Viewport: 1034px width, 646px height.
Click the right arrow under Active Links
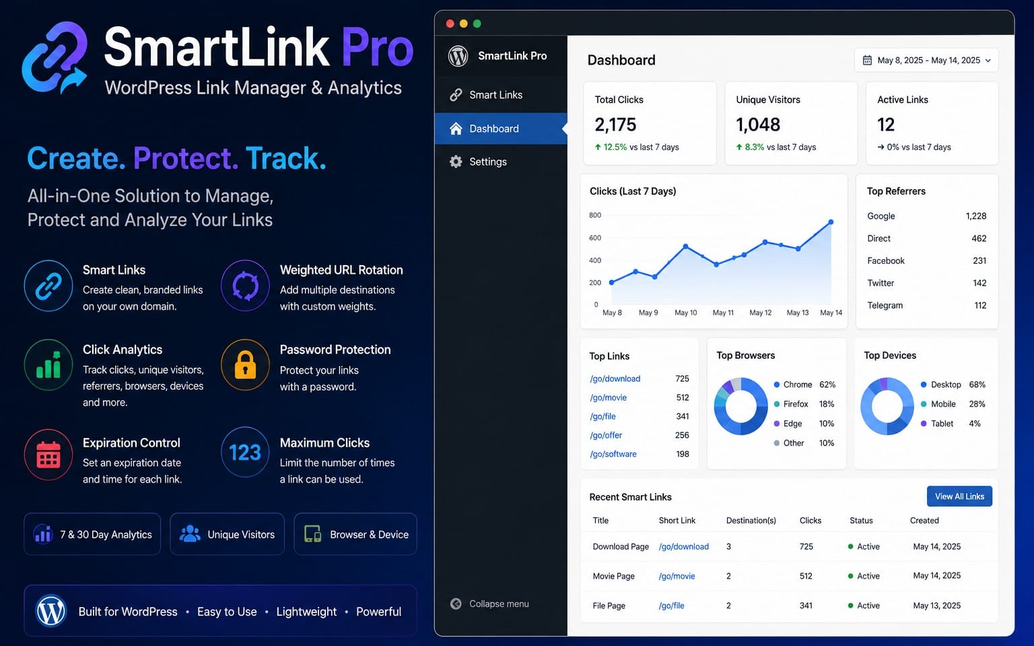coord(881,147)
